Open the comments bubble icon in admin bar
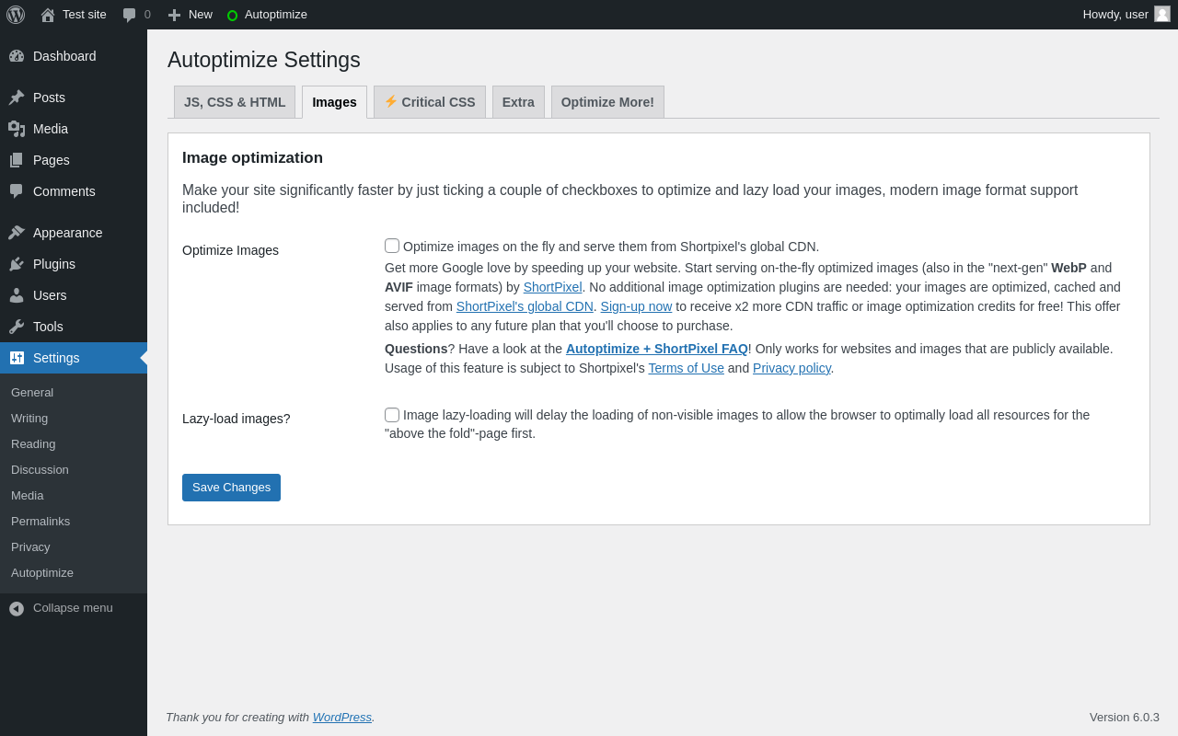1178x736 pixels. click(130, 15)
